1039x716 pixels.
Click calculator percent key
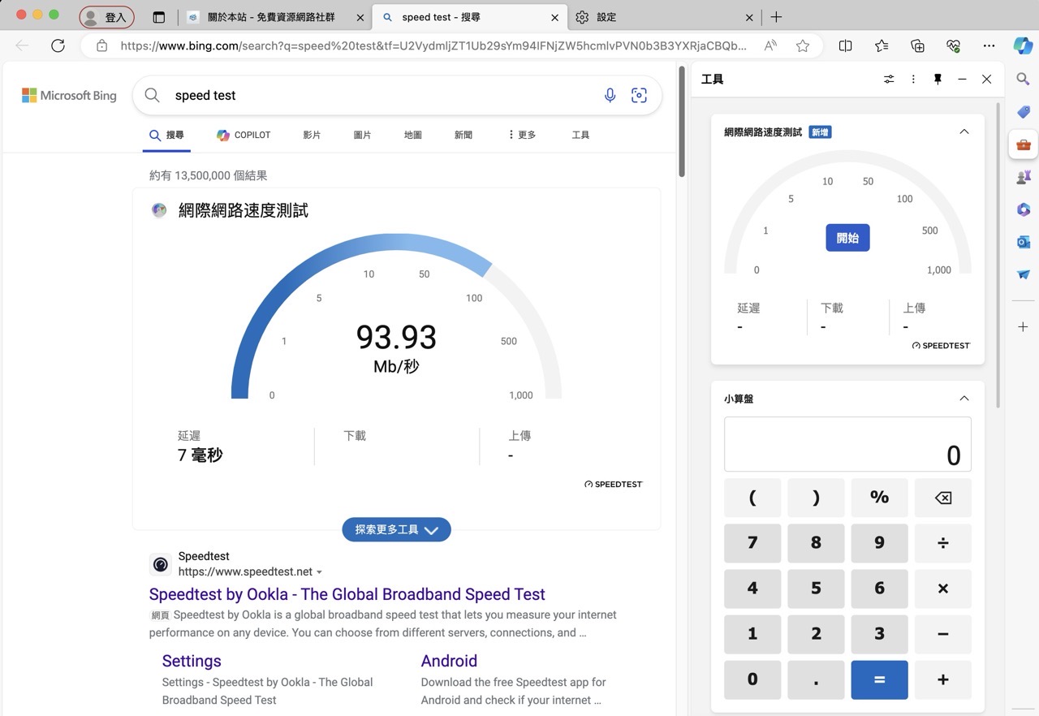click(x=880, y=498)
